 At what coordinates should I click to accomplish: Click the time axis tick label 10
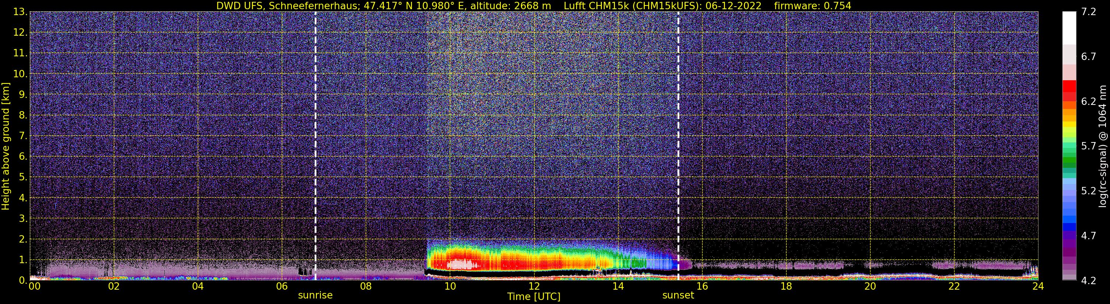pyautogui.click(x=450, y=287)
